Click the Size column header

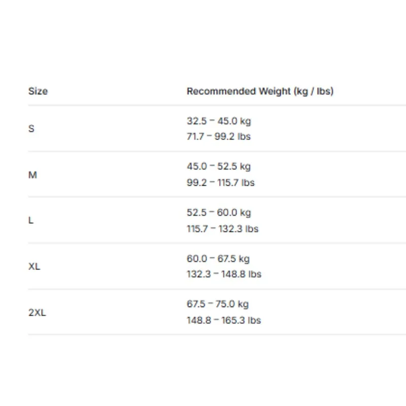[38, 91]
